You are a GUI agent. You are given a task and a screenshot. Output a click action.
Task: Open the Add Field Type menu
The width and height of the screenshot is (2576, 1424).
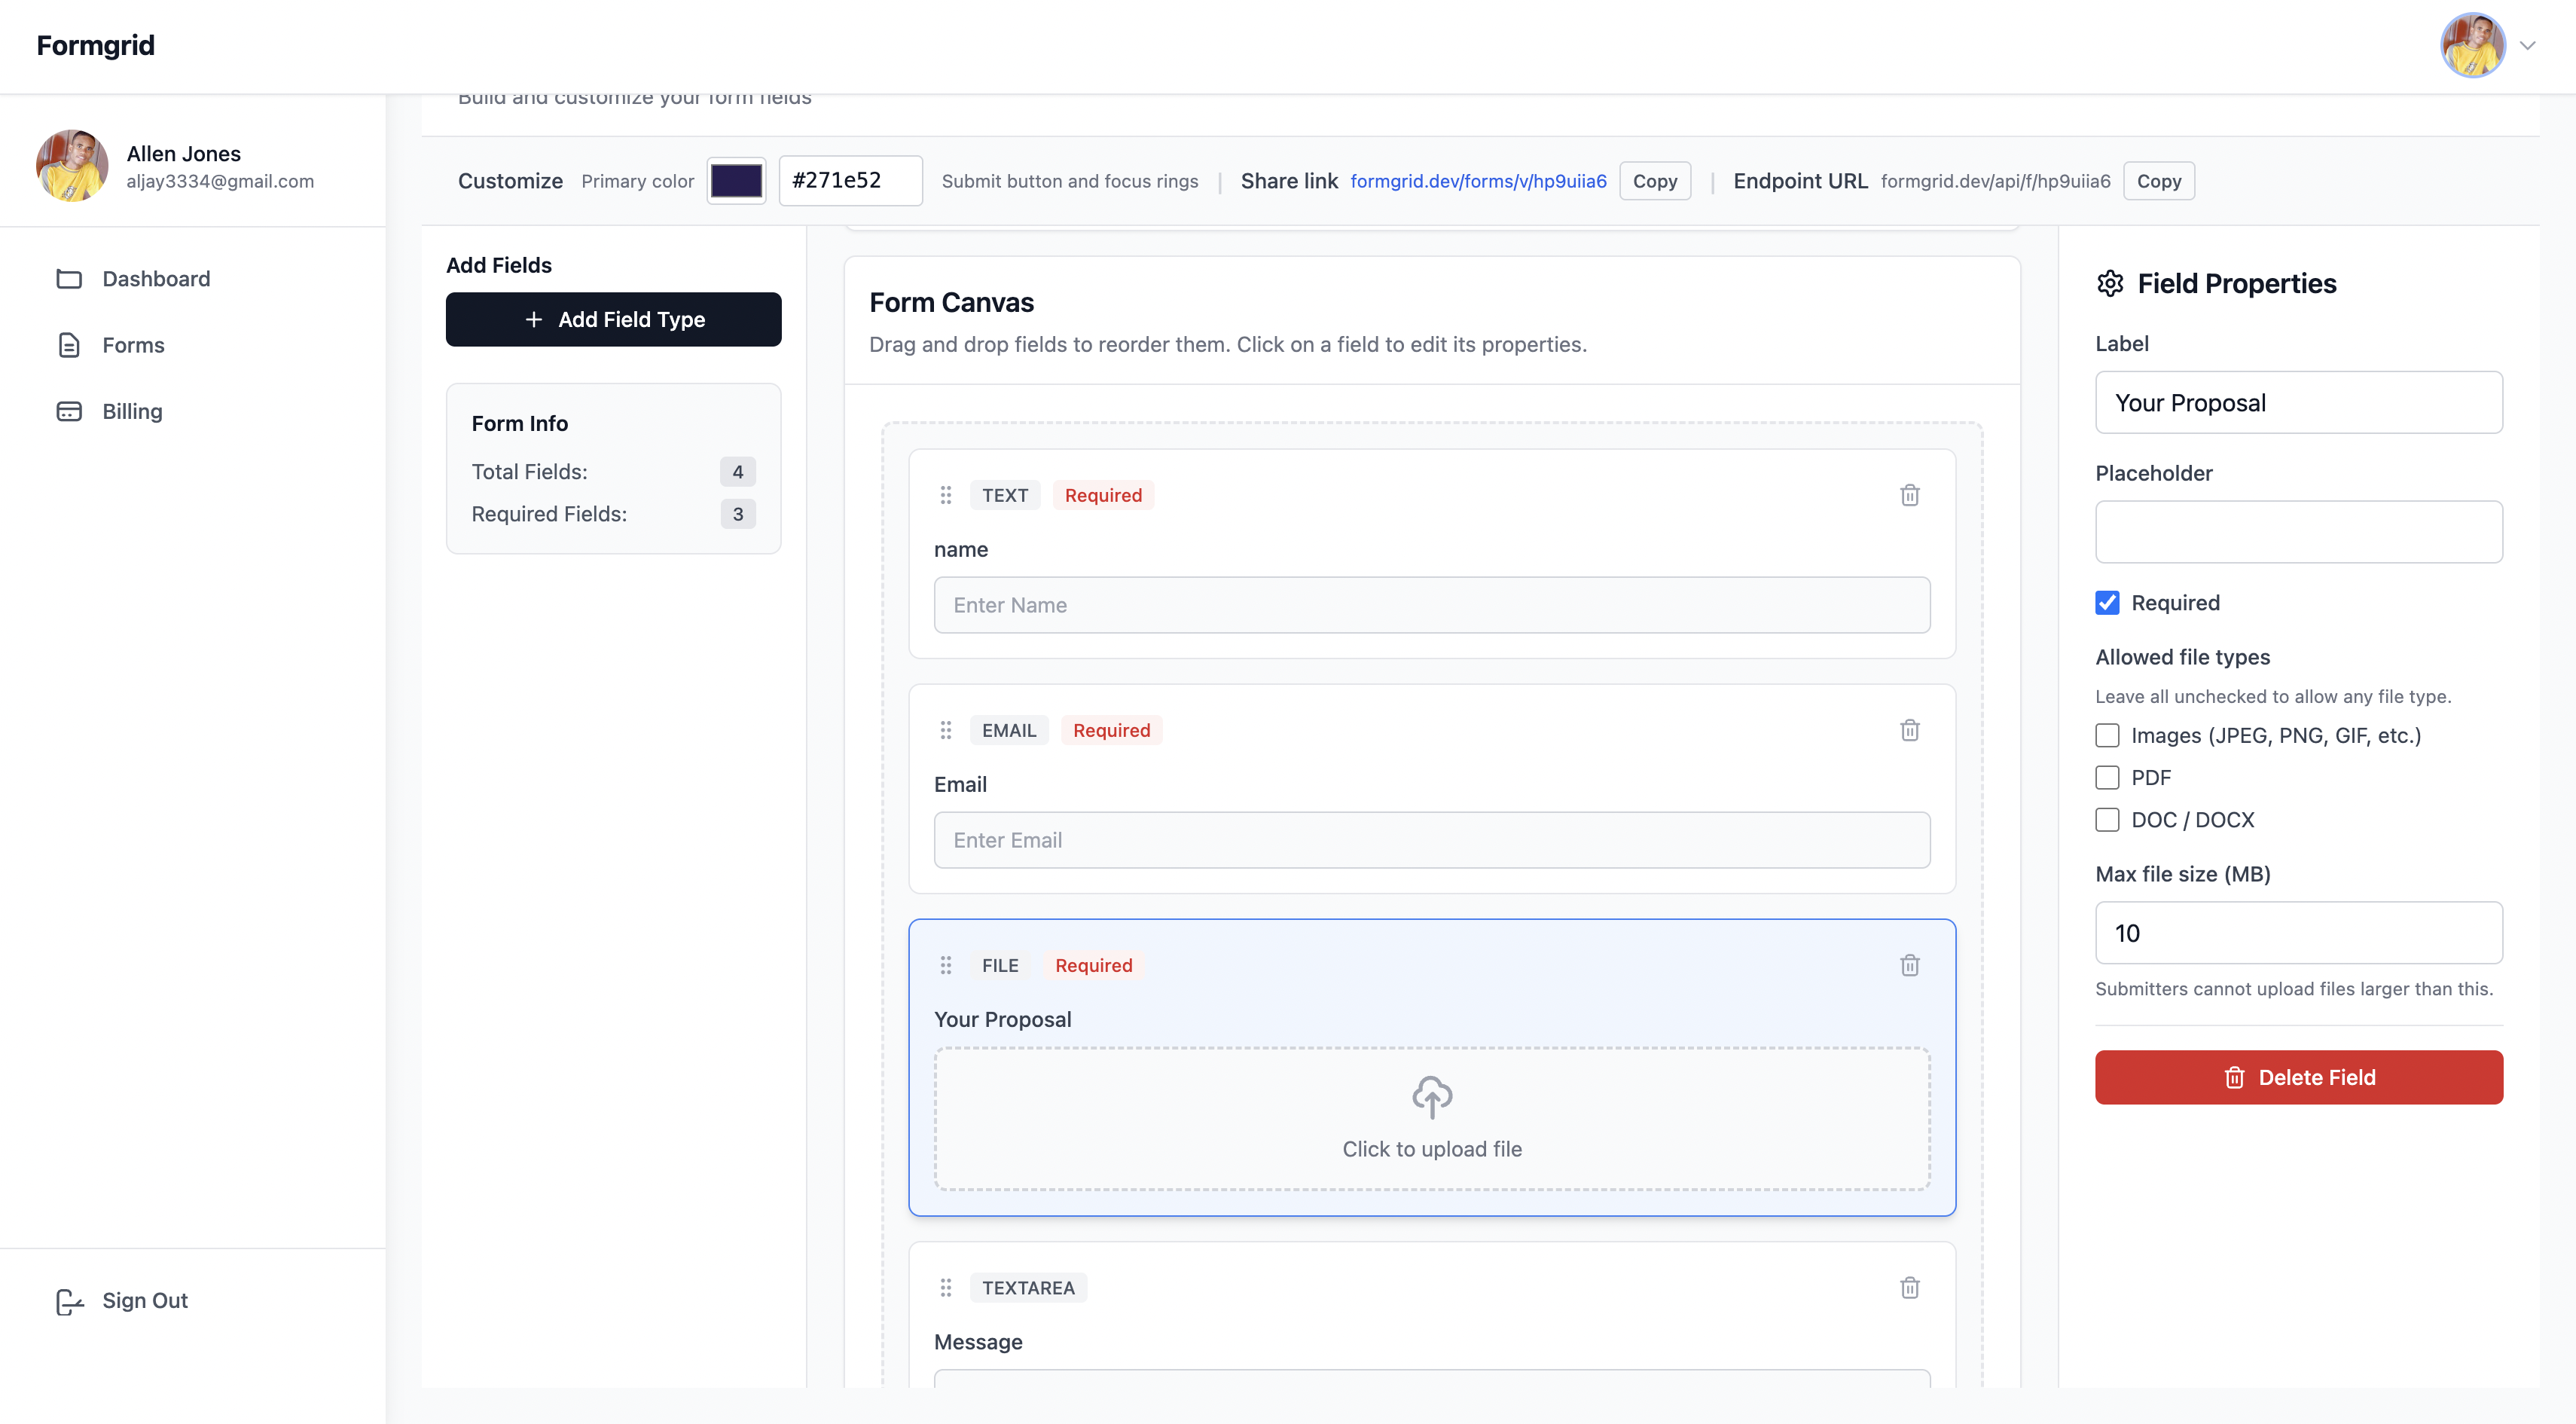coord(613,320)
